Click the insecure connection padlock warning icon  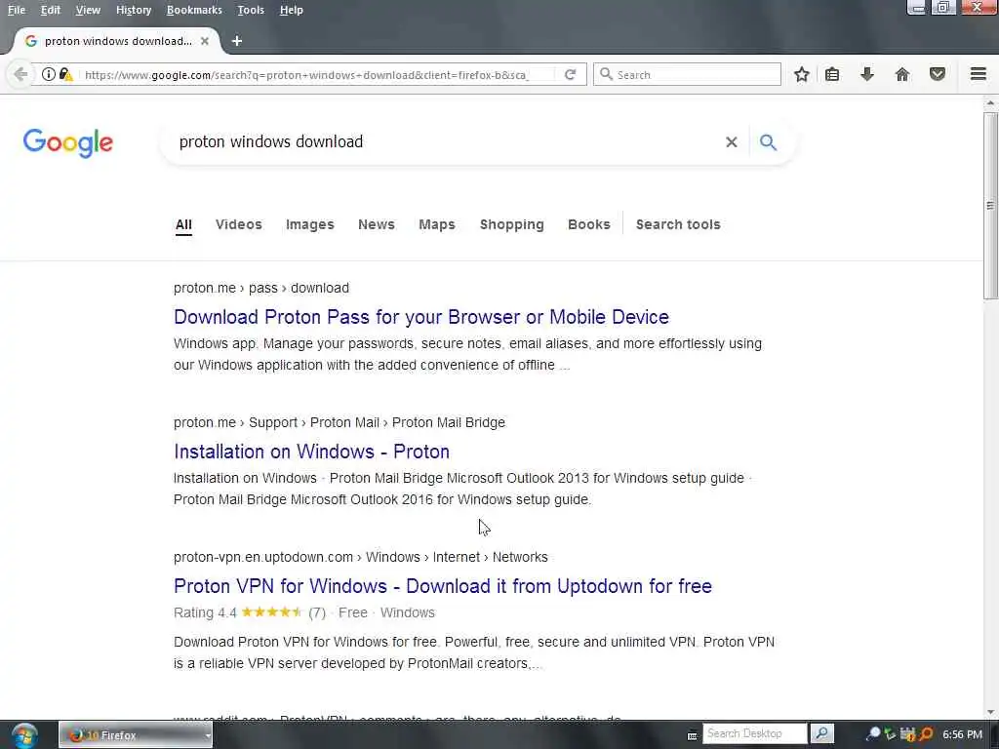[65, 74]
